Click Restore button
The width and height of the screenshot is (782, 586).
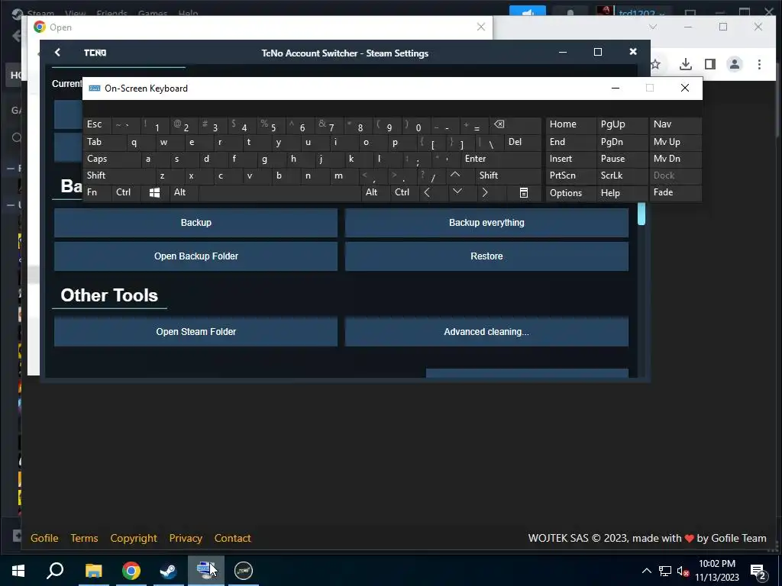coord(486,256)
